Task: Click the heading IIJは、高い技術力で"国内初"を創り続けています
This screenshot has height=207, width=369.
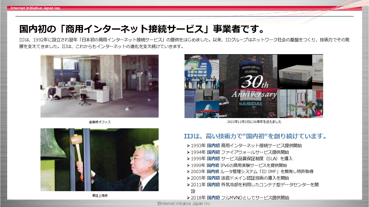Action: coord(256,136)
